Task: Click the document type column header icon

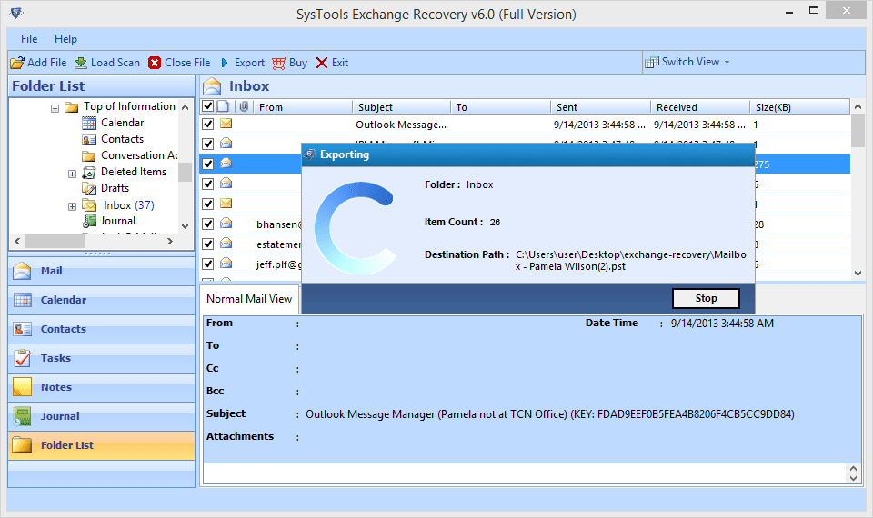Action: 223,107
